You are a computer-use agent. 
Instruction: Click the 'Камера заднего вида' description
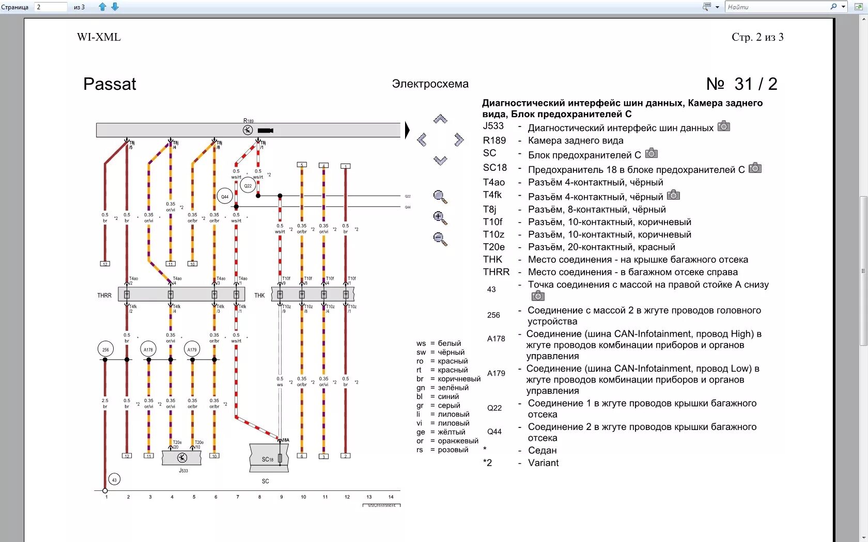(x=576, y=140)
